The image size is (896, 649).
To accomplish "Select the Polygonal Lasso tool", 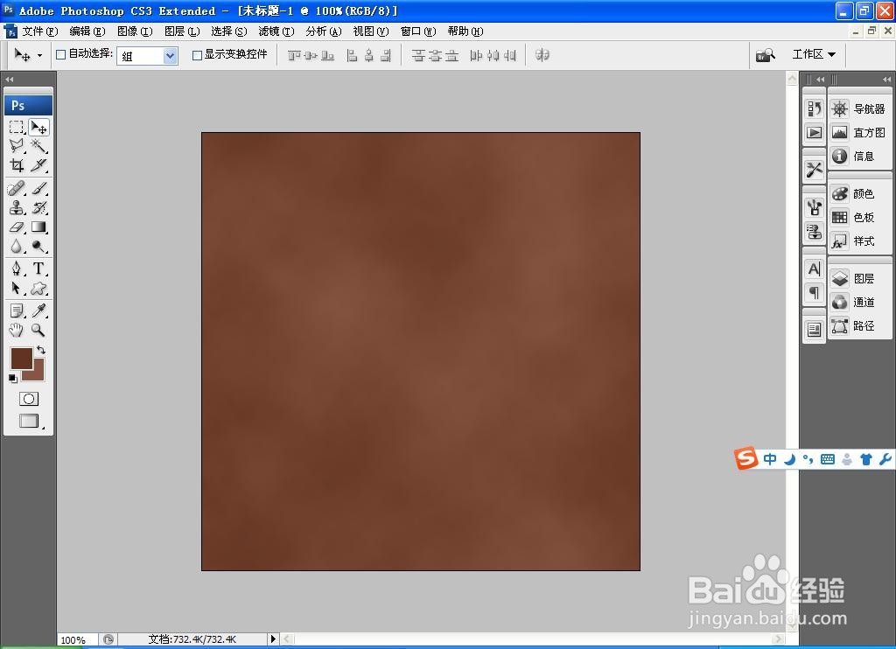I will (17, 146).
